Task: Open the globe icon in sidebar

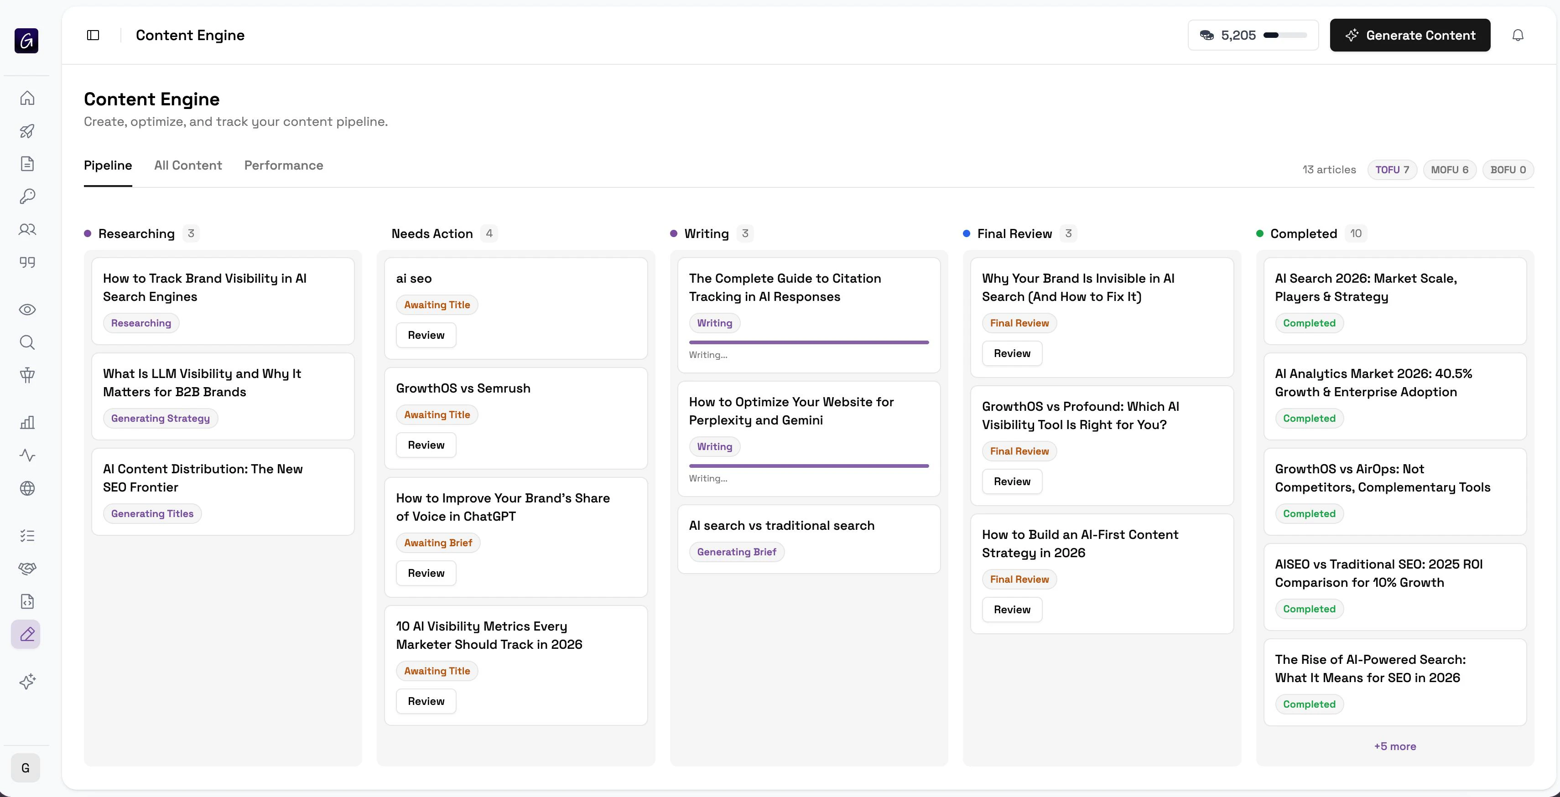Action: click(x=27, y=488)
